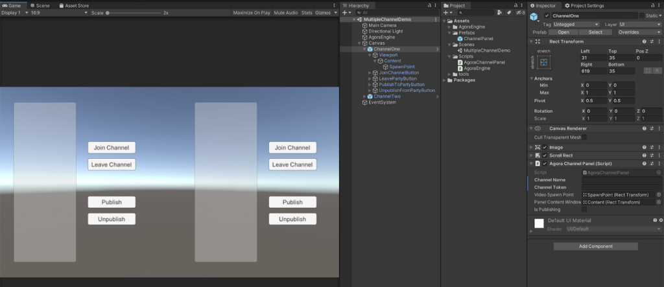Open MultipleChannelDemo scene options menu
This screenshot has height=287, width=664.
coord(436,19)
